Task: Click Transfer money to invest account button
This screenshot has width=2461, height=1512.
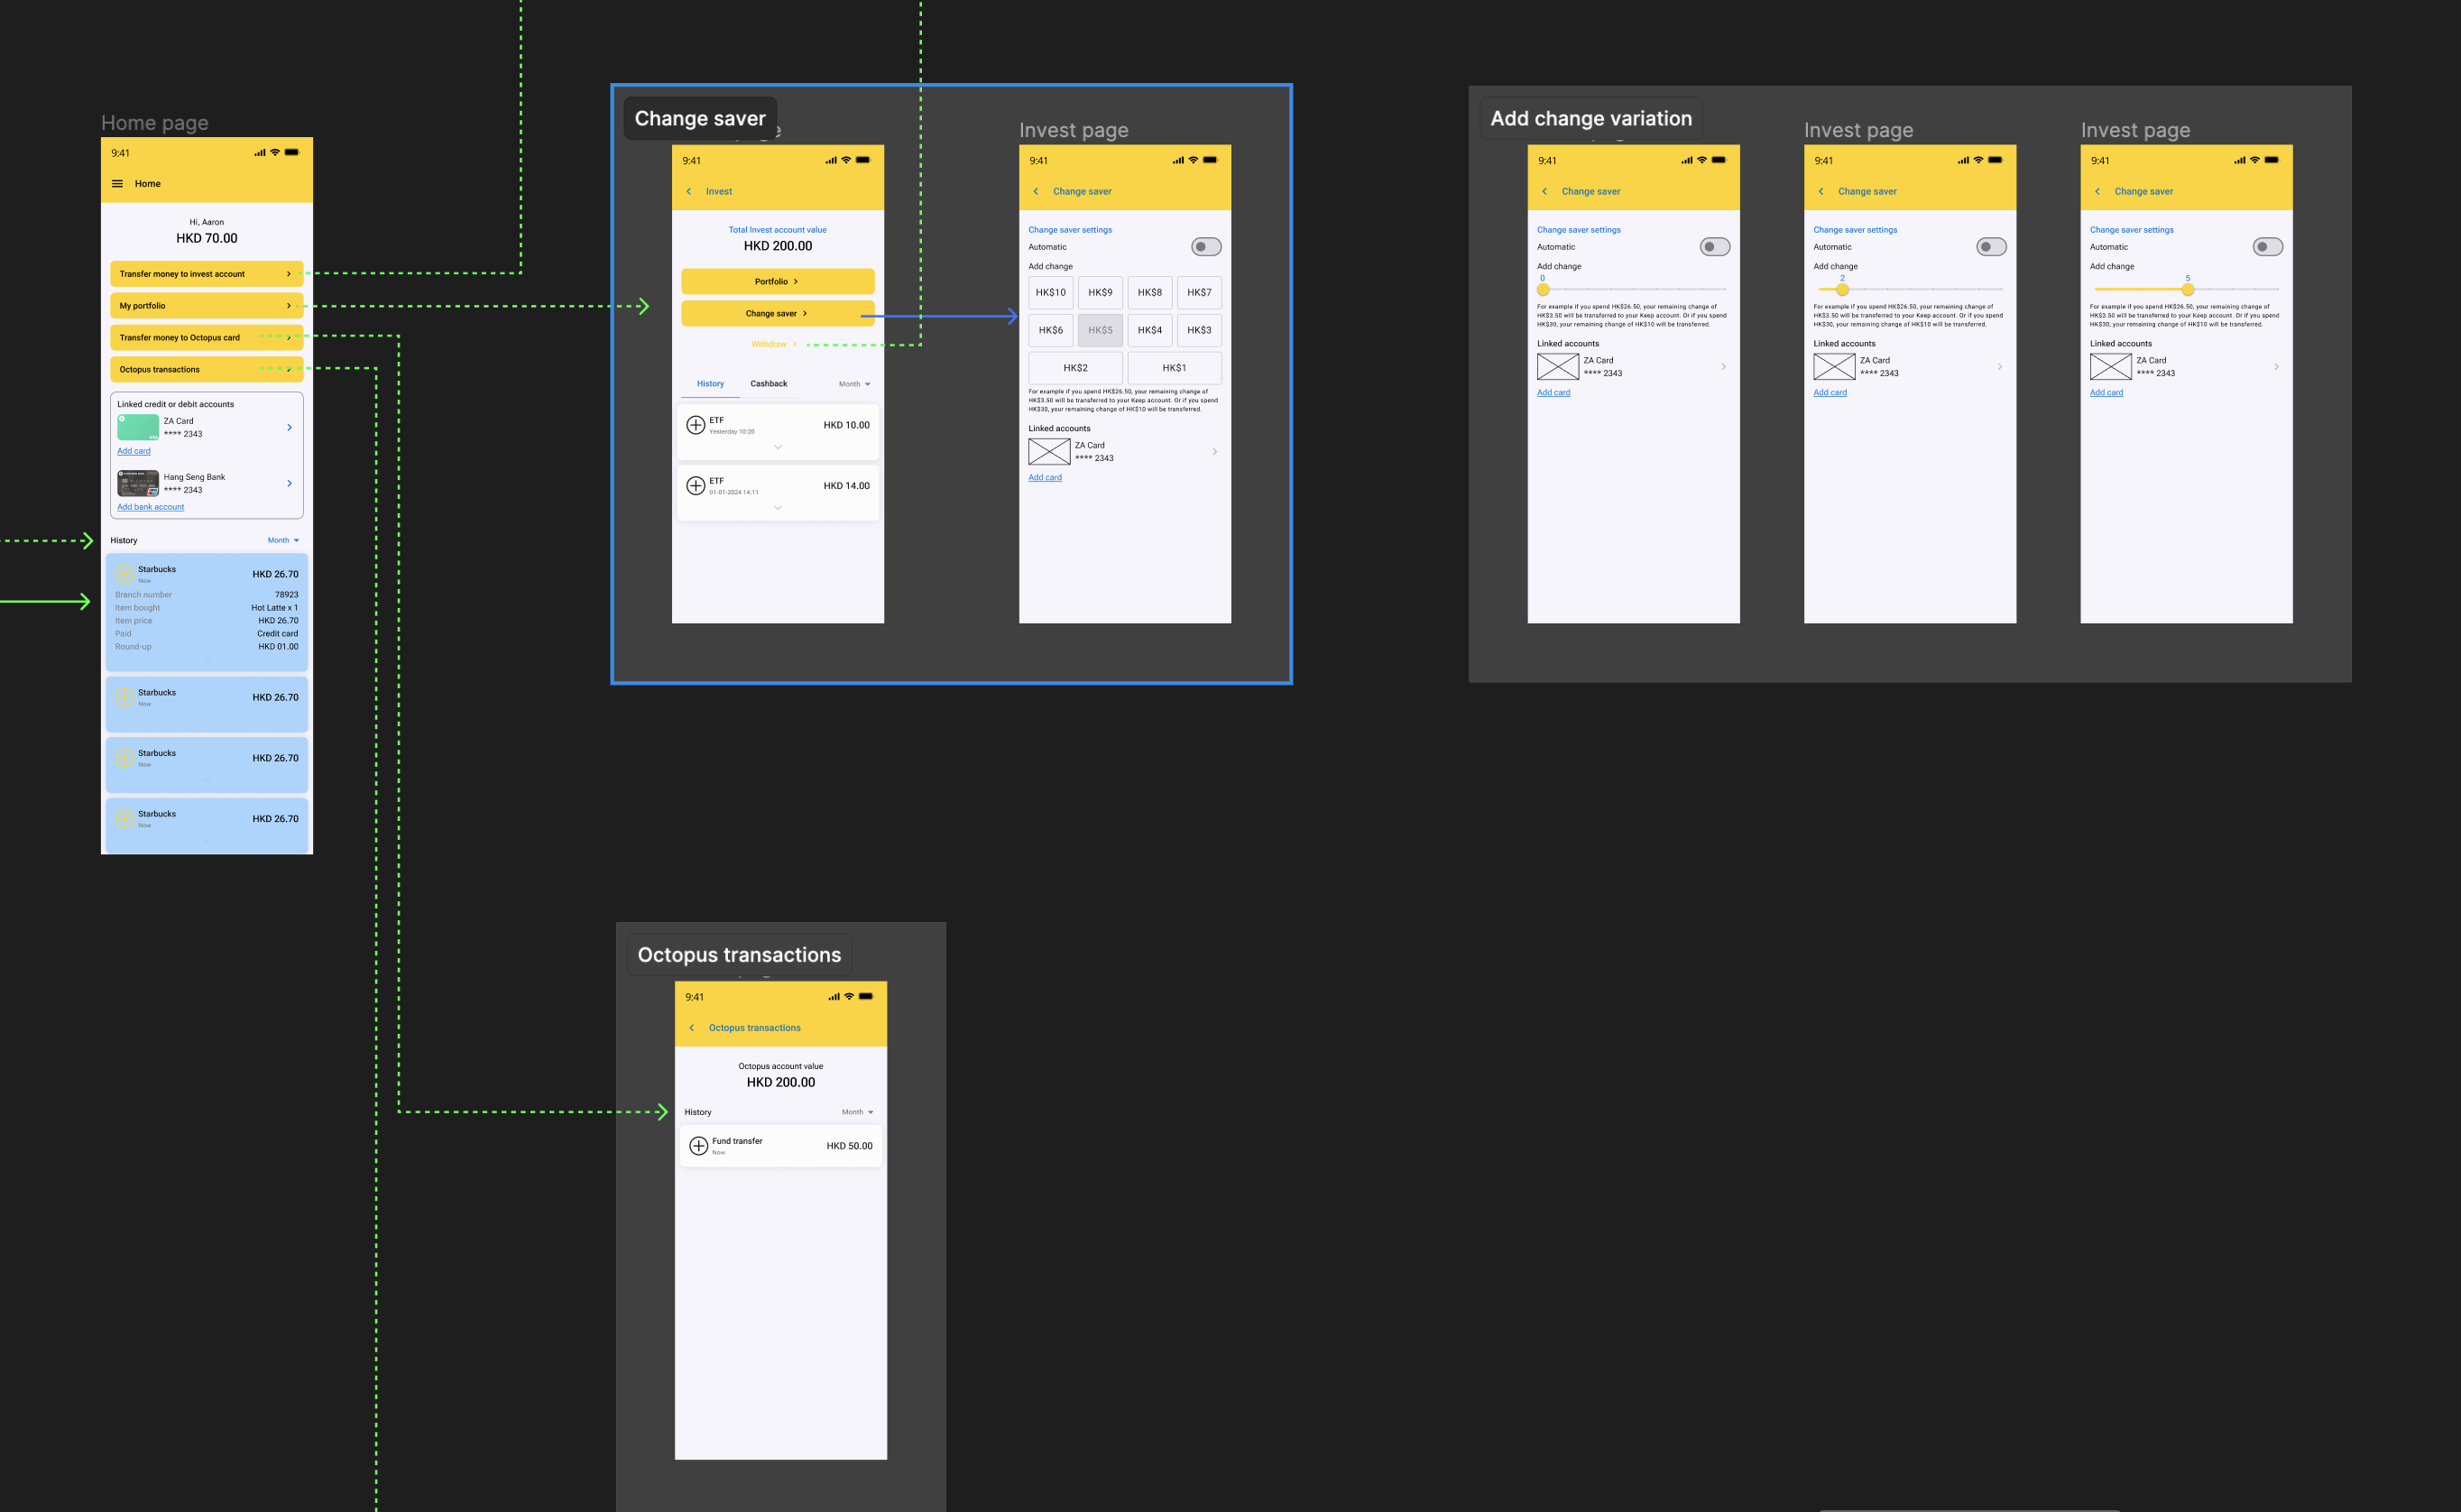Action: [x=206, y=274]
